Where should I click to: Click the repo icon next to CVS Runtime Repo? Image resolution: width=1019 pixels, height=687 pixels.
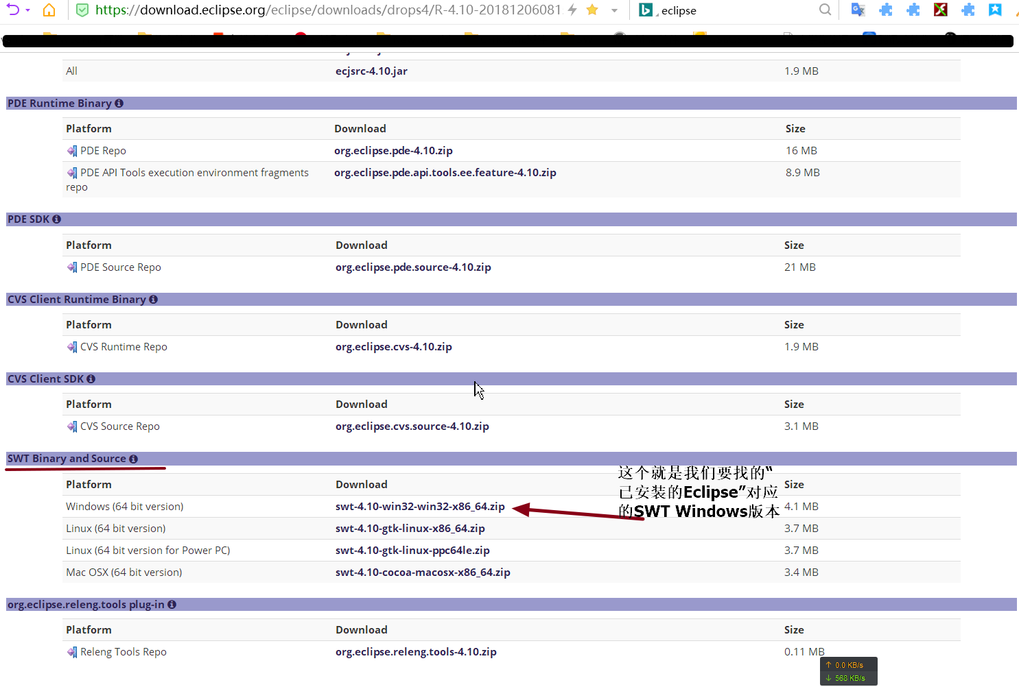(x=72, y=347)
